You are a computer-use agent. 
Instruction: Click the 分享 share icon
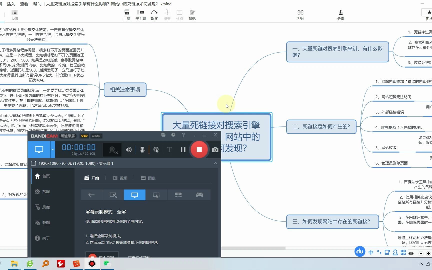point(341,15)
